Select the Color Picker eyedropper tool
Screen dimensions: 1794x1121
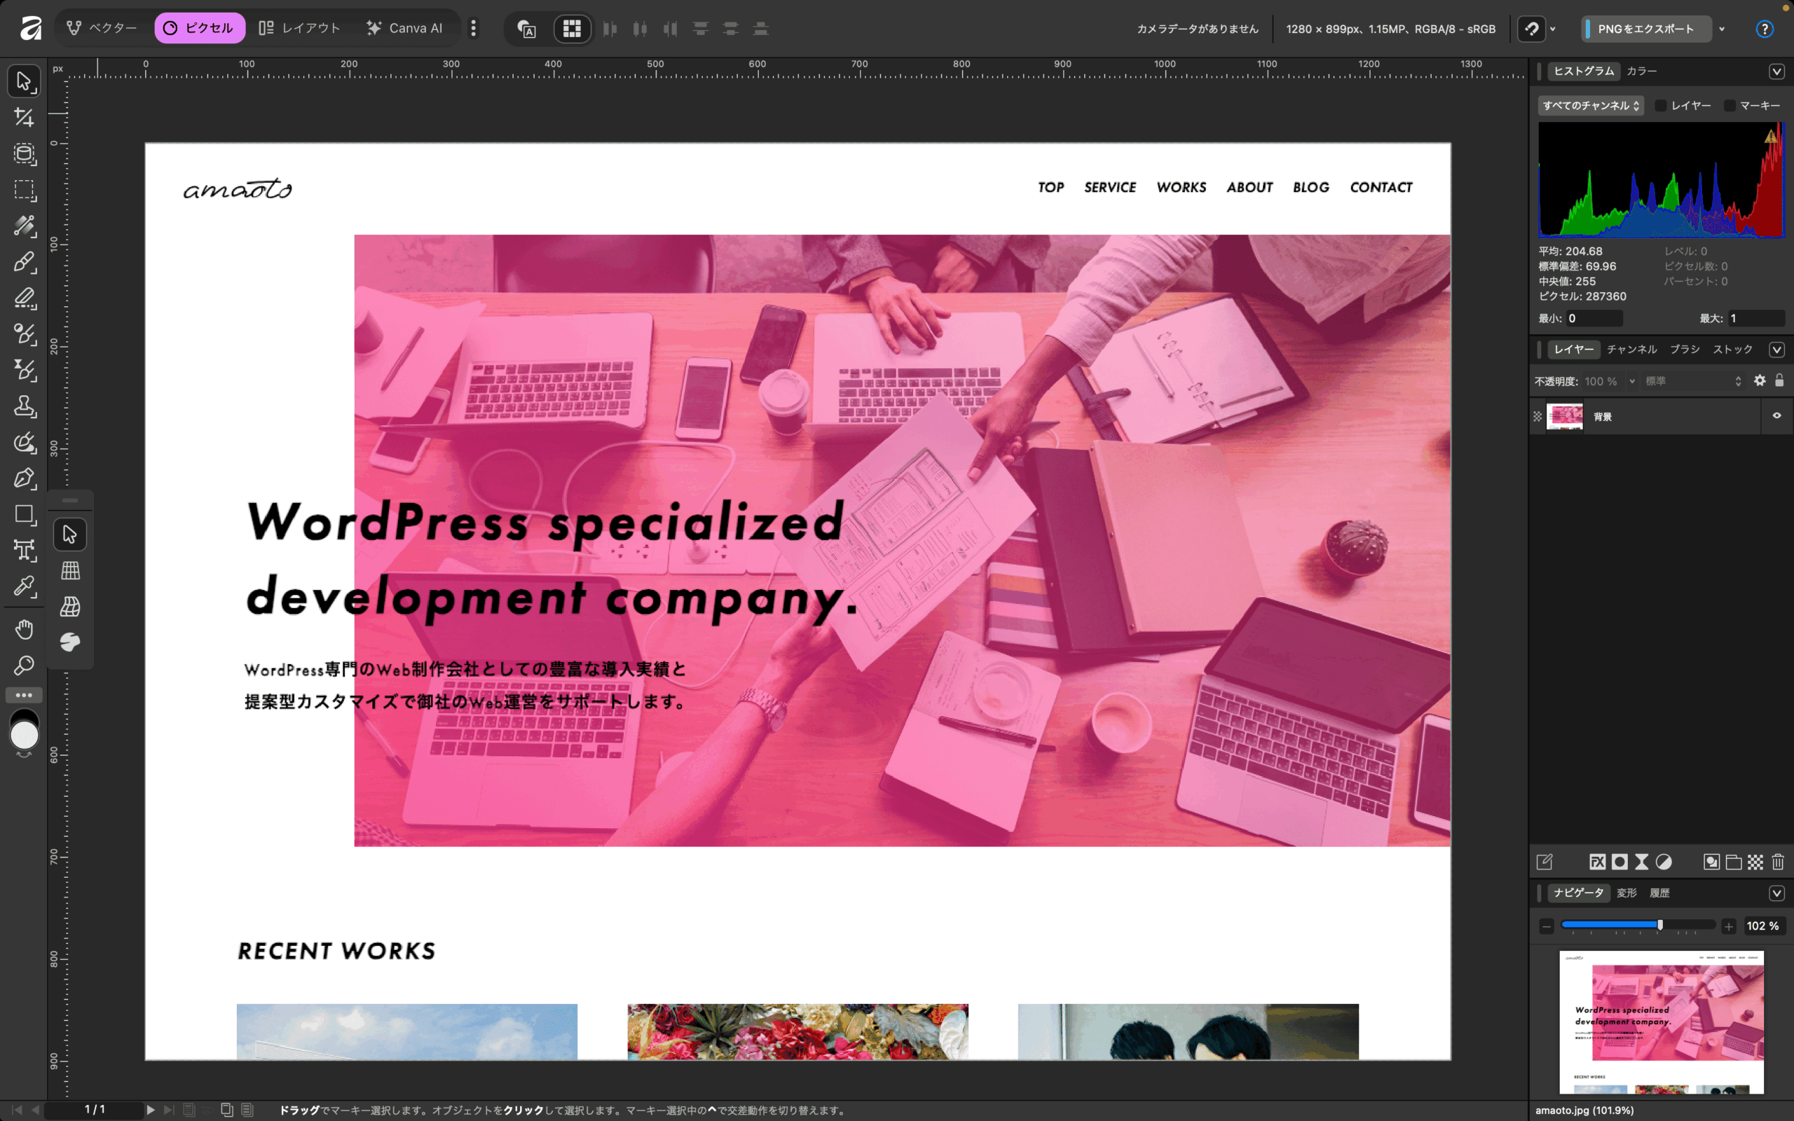24,586
